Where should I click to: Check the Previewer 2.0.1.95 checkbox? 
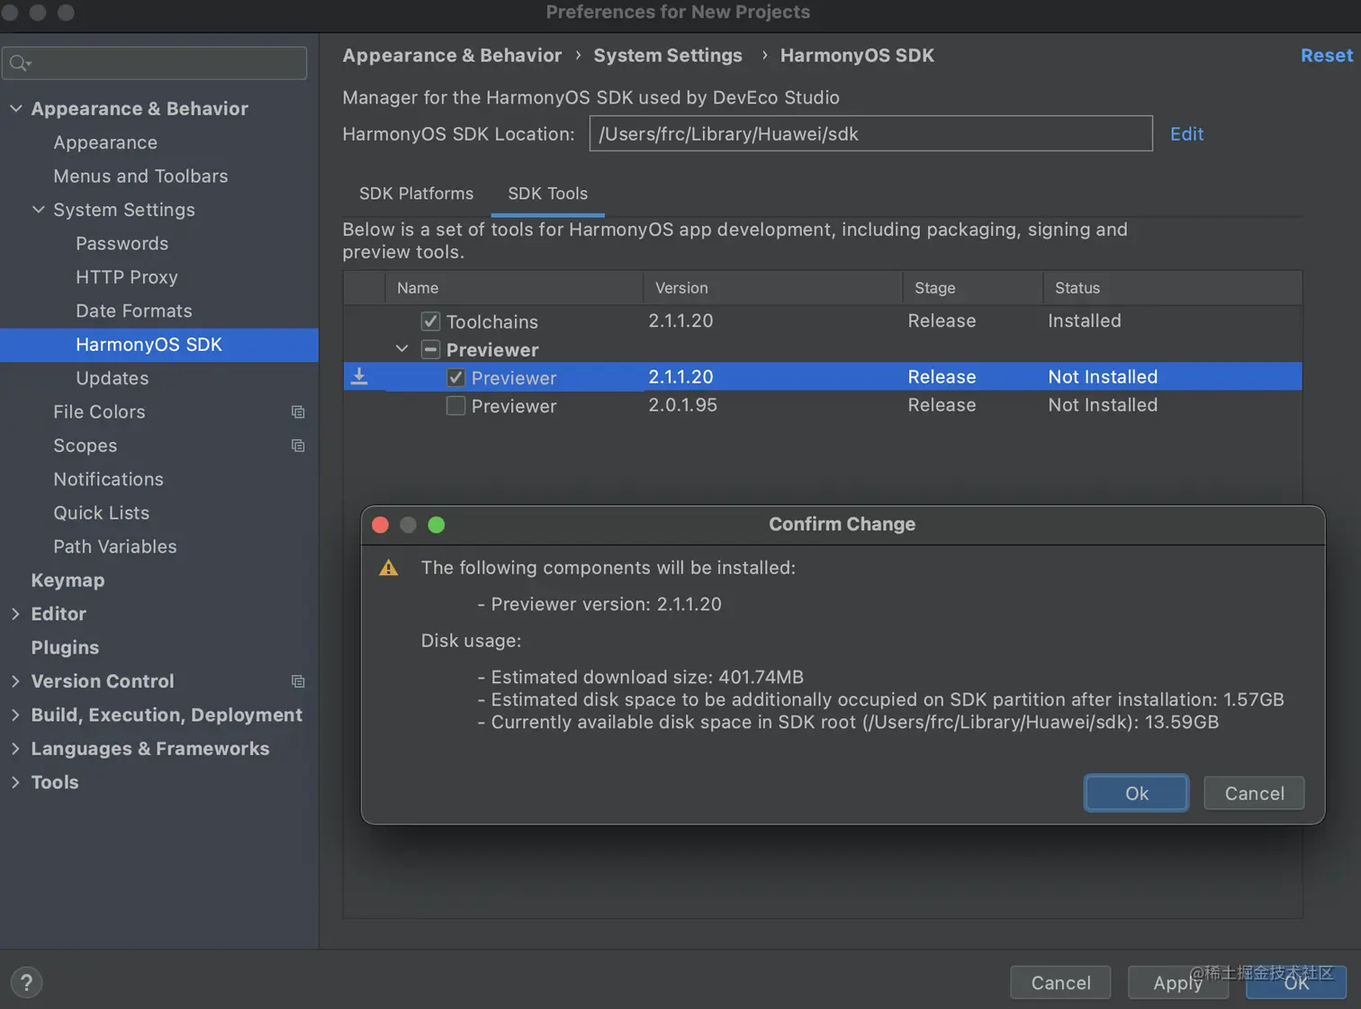456,406
